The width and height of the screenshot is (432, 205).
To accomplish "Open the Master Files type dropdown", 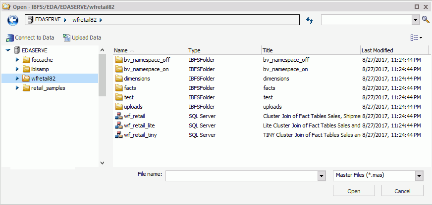I will pyautogui.click(x=419, y=176).
